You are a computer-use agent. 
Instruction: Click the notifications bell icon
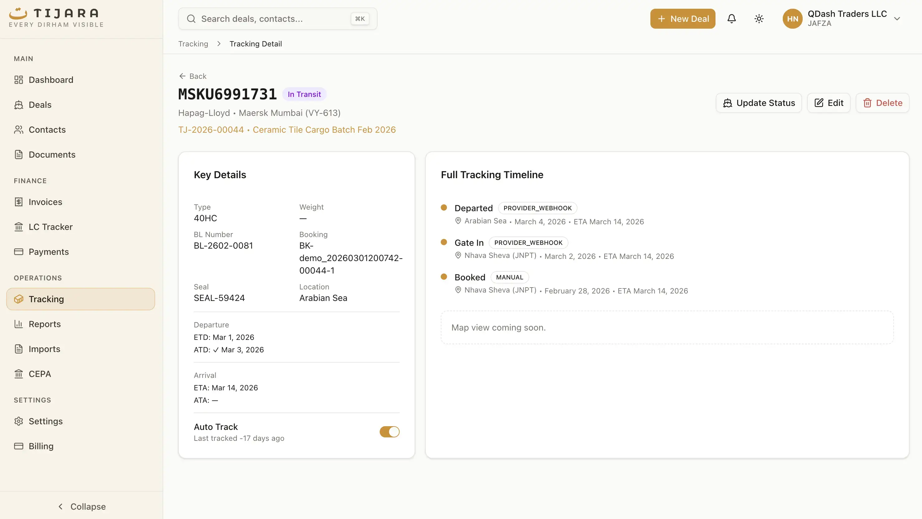732,18
